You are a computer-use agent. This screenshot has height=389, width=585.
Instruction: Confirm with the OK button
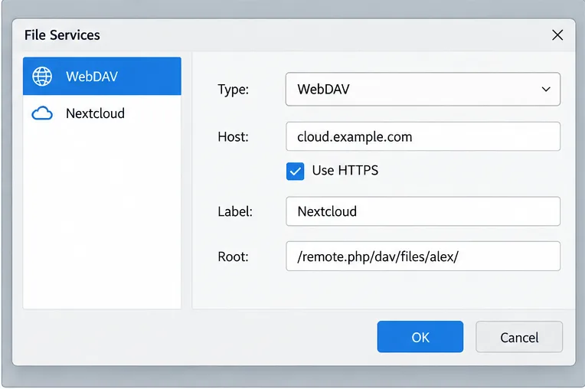click(x=420, y=337)
